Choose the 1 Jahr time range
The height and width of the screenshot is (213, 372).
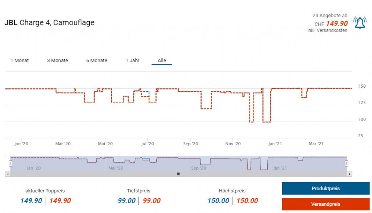point(133,60)
